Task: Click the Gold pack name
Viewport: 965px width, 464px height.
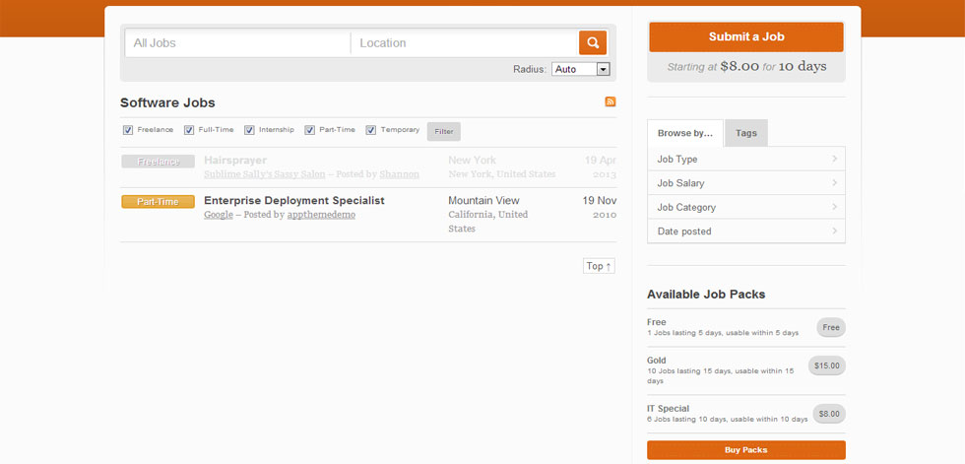Action: tap(657, 361)
